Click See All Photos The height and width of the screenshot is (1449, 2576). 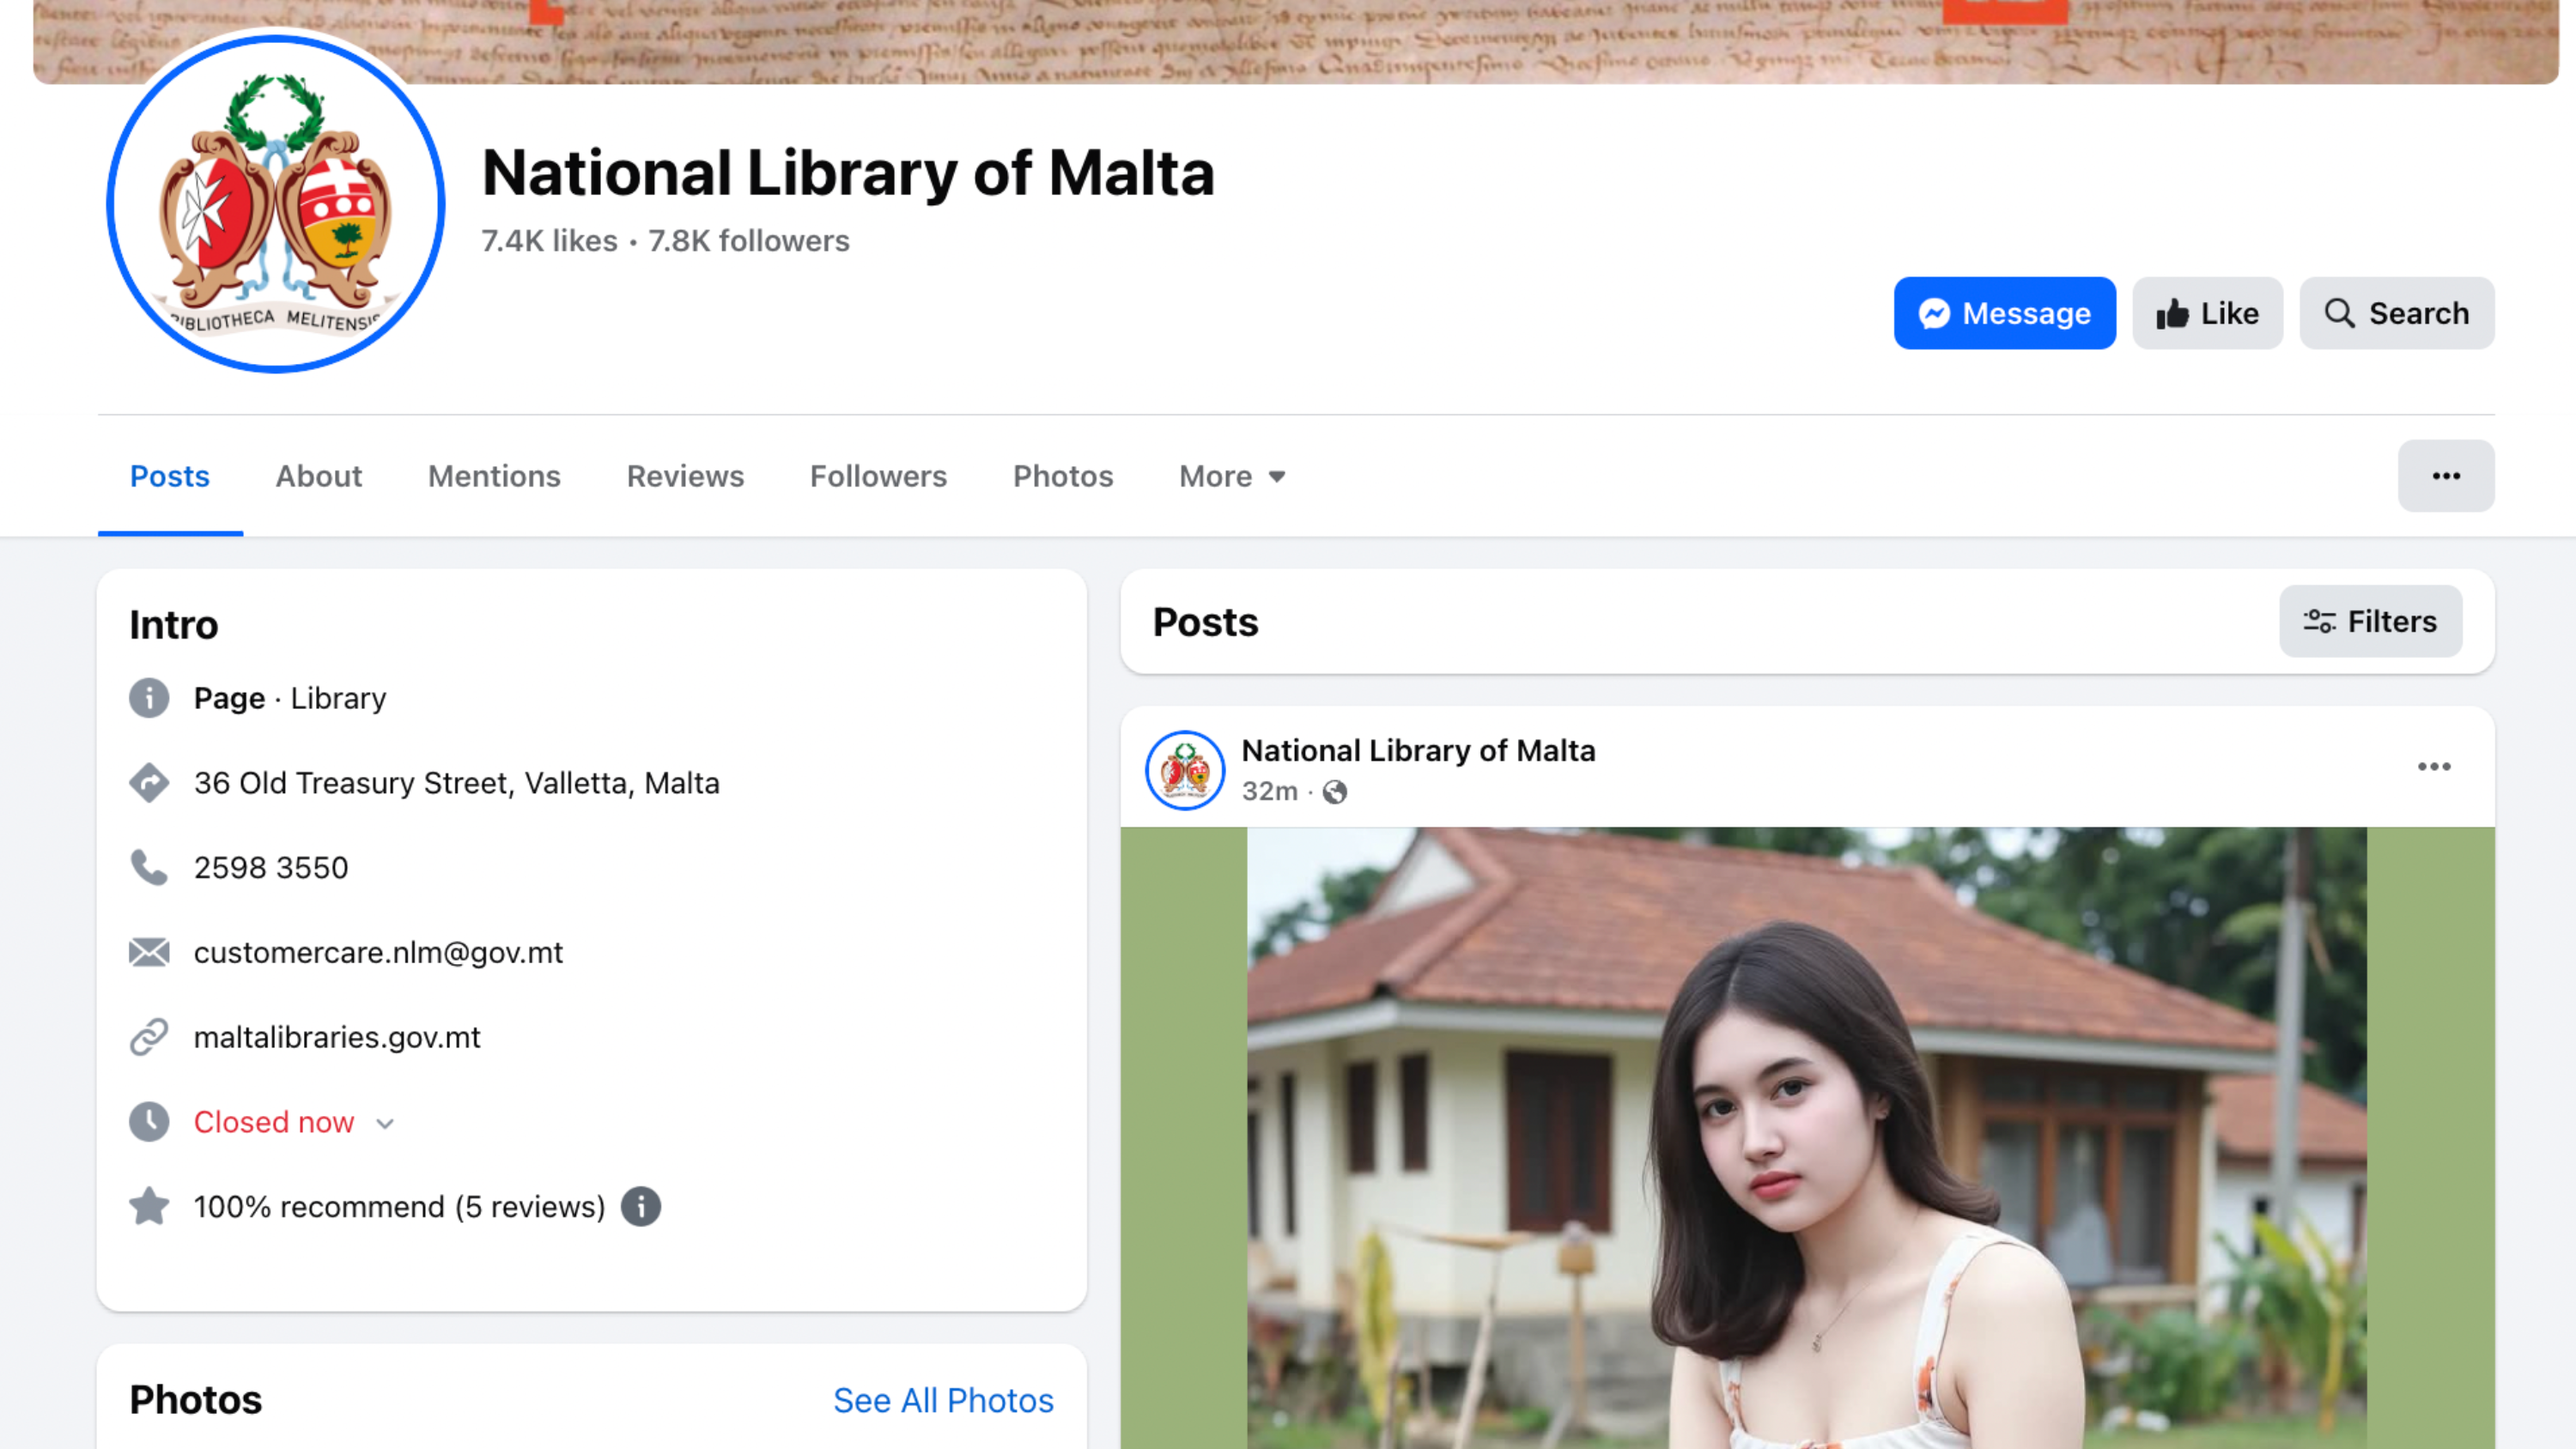point(943,1401)
